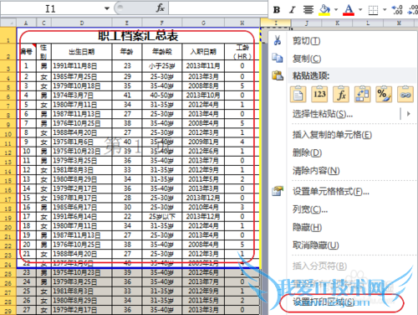This screenshot has height=315, width=418.
Task: Click cell 1974年3月7日
Action: coord(82,96)
